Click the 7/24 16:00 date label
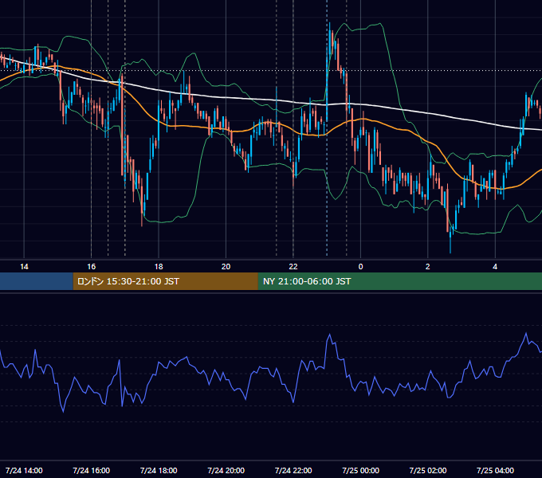Viewport: 542px width, 478px height. click(91, 470)
